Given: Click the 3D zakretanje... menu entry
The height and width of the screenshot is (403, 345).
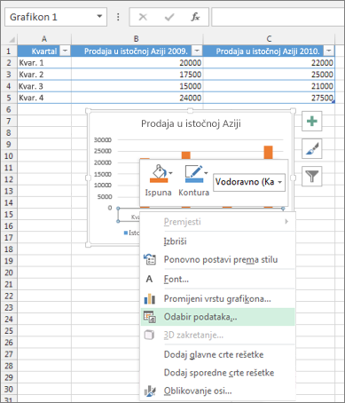Looking at the screenshot, I should coord(218,335).
